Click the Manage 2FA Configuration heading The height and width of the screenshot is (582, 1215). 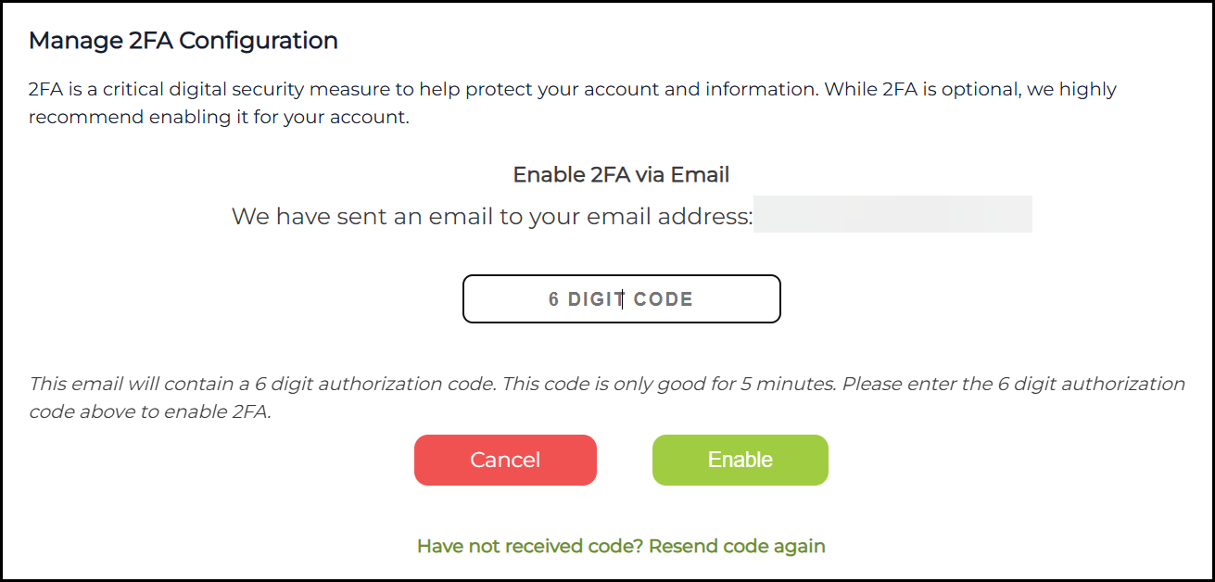[x=184, y=41]
